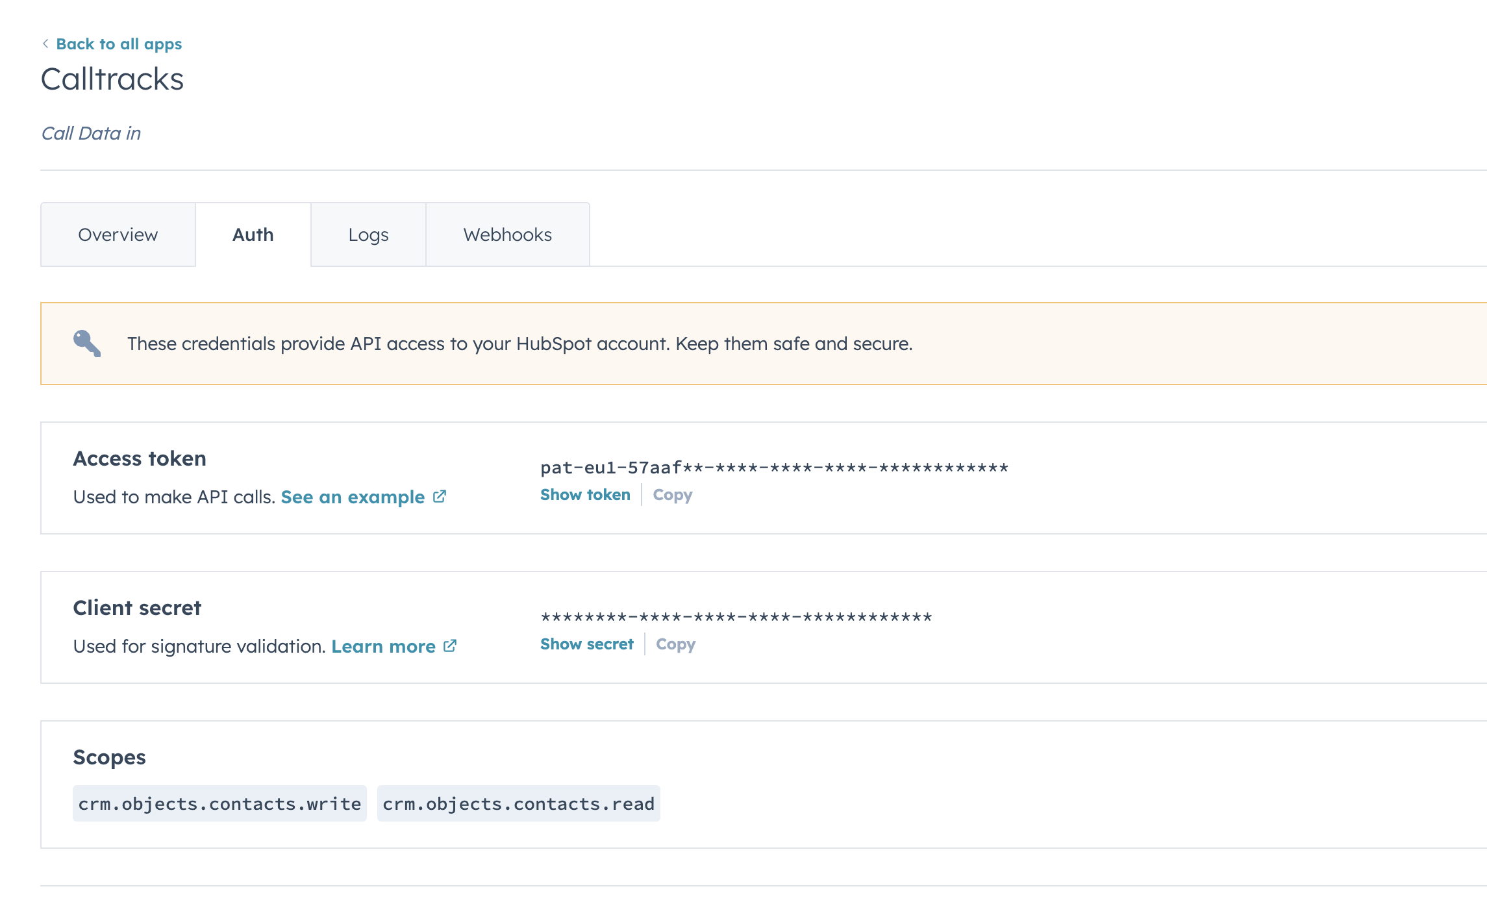1487x904 pixels.
Task: Click the credentials warning banner text
Action: coord(520,344)
